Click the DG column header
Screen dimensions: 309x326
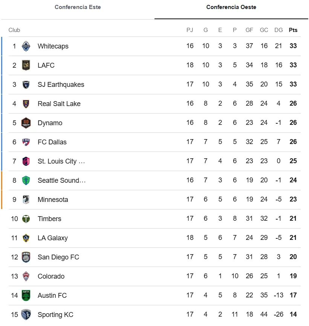(278, 30)
